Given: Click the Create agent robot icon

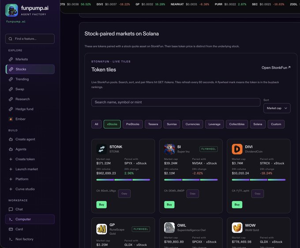Looking at the screenshot, I should 11,139.
